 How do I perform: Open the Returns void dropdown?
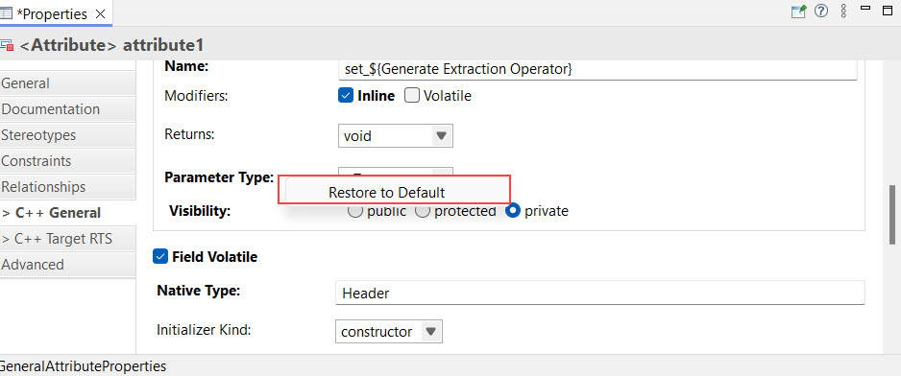coord(396,136)
